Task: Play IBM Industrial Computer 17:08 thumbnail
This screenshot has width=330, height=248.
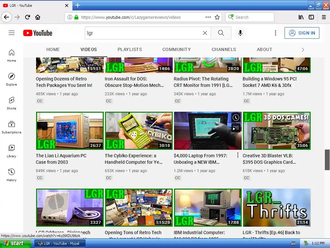Action: tap(208, 208)
